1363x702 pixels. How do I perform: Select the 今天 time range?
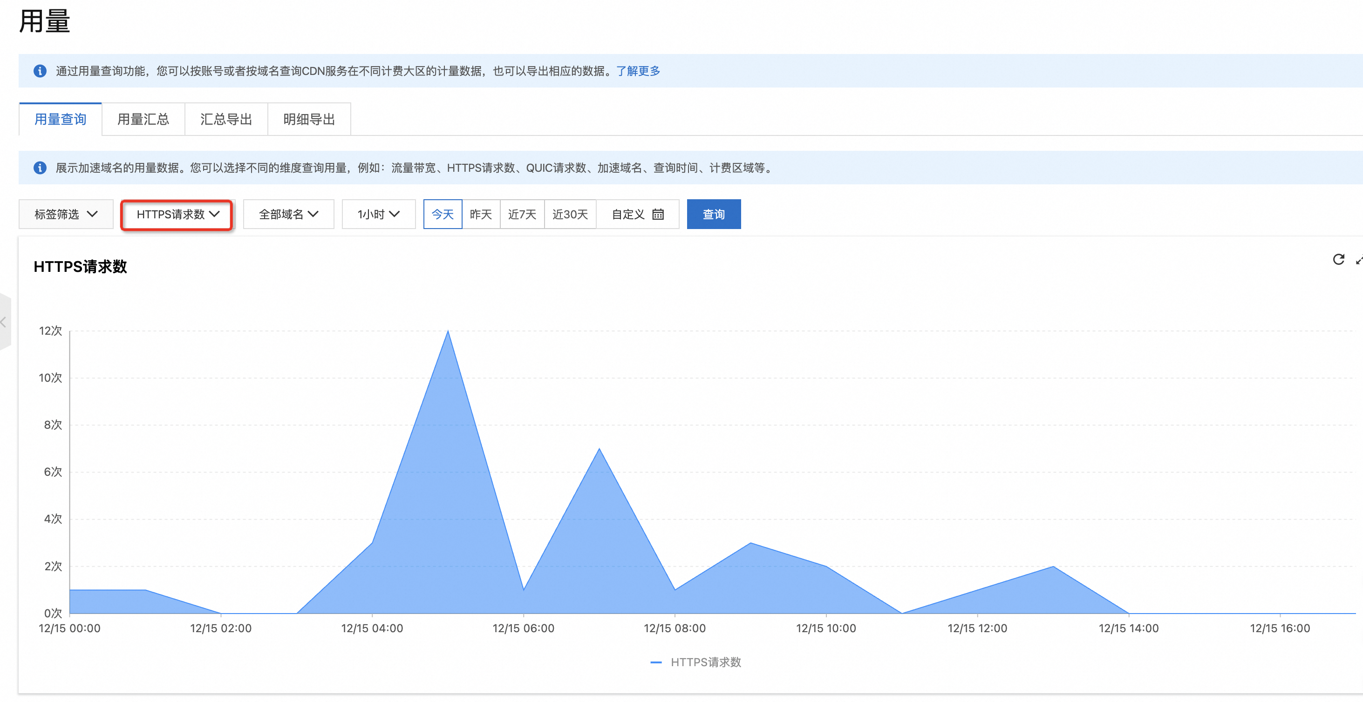(443, 214)
